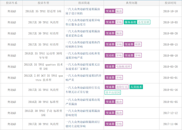
Task: Click 变速器 异响 tag in 2018-10-03 row
Action: (x=114, y=22)
